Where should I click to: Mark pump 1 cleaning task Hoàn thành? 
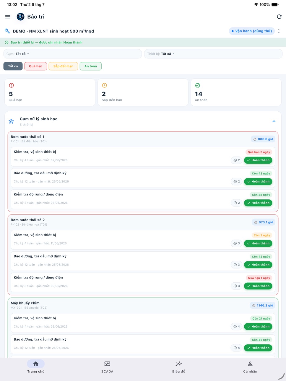[x=258, y=160]
